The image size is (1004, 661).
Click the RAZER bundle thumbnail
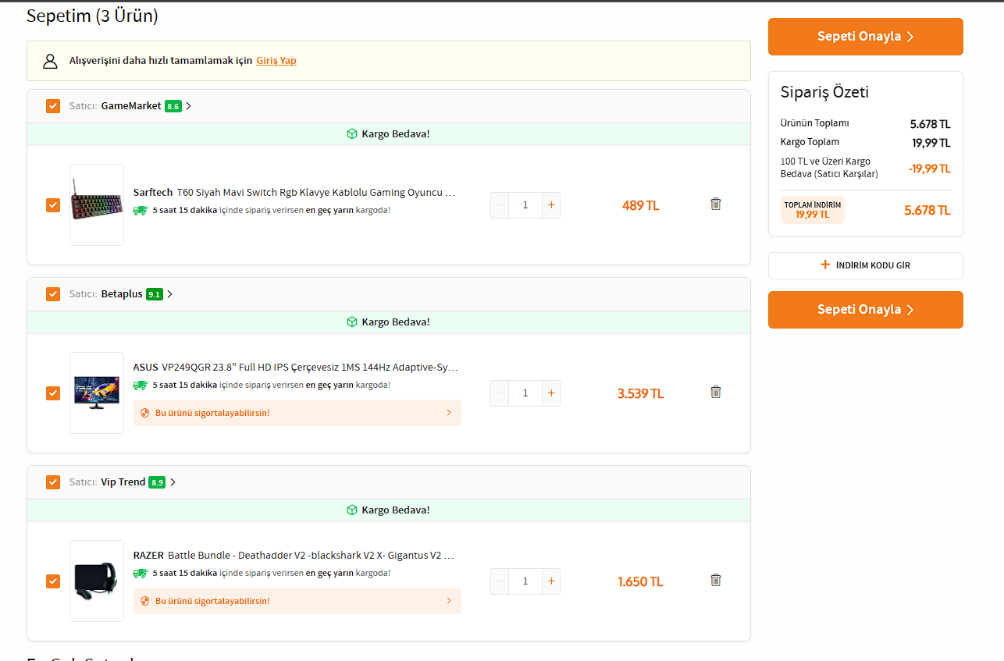pos(97,581)
